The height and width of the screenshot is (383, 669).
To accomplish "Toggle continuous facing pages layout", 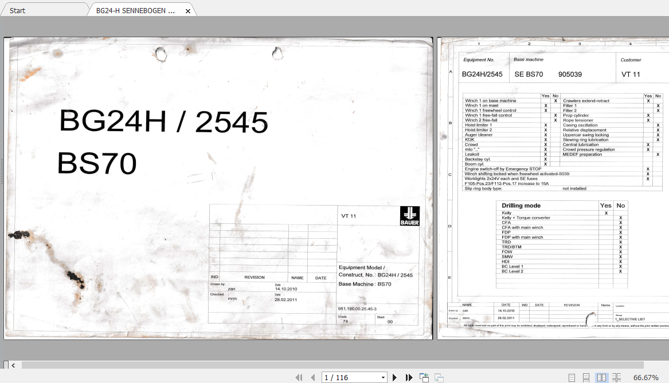I will click(x=616, y=377).
